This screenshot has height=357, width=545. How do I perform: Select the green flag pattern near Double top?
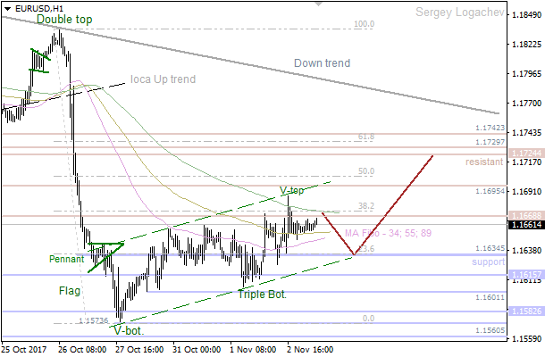38,61
